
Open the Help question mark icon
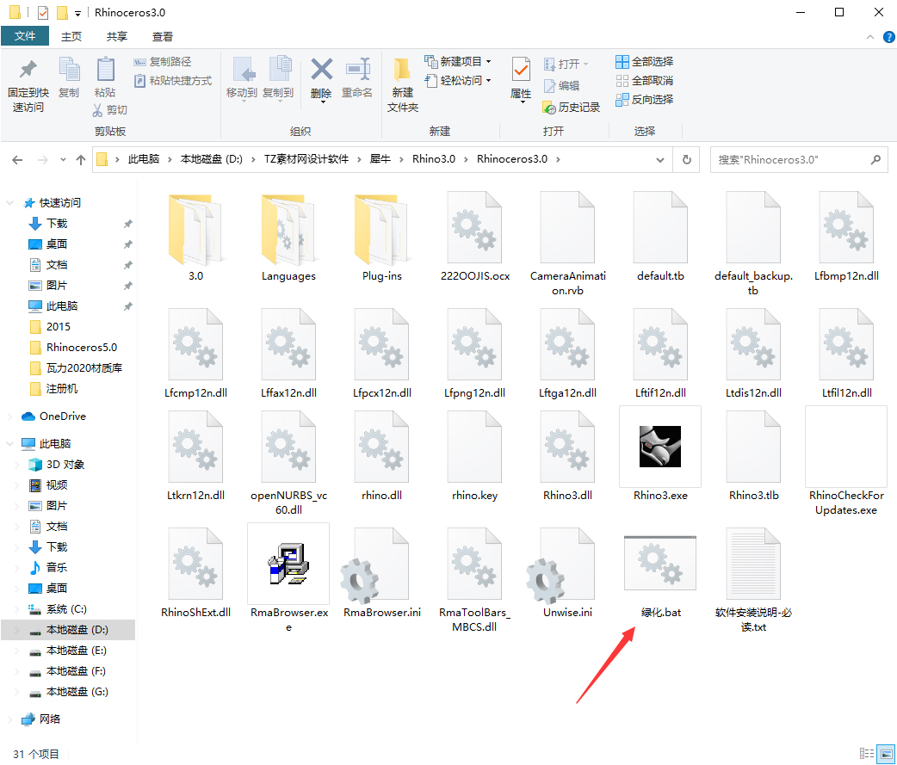(x=889, y=37)
